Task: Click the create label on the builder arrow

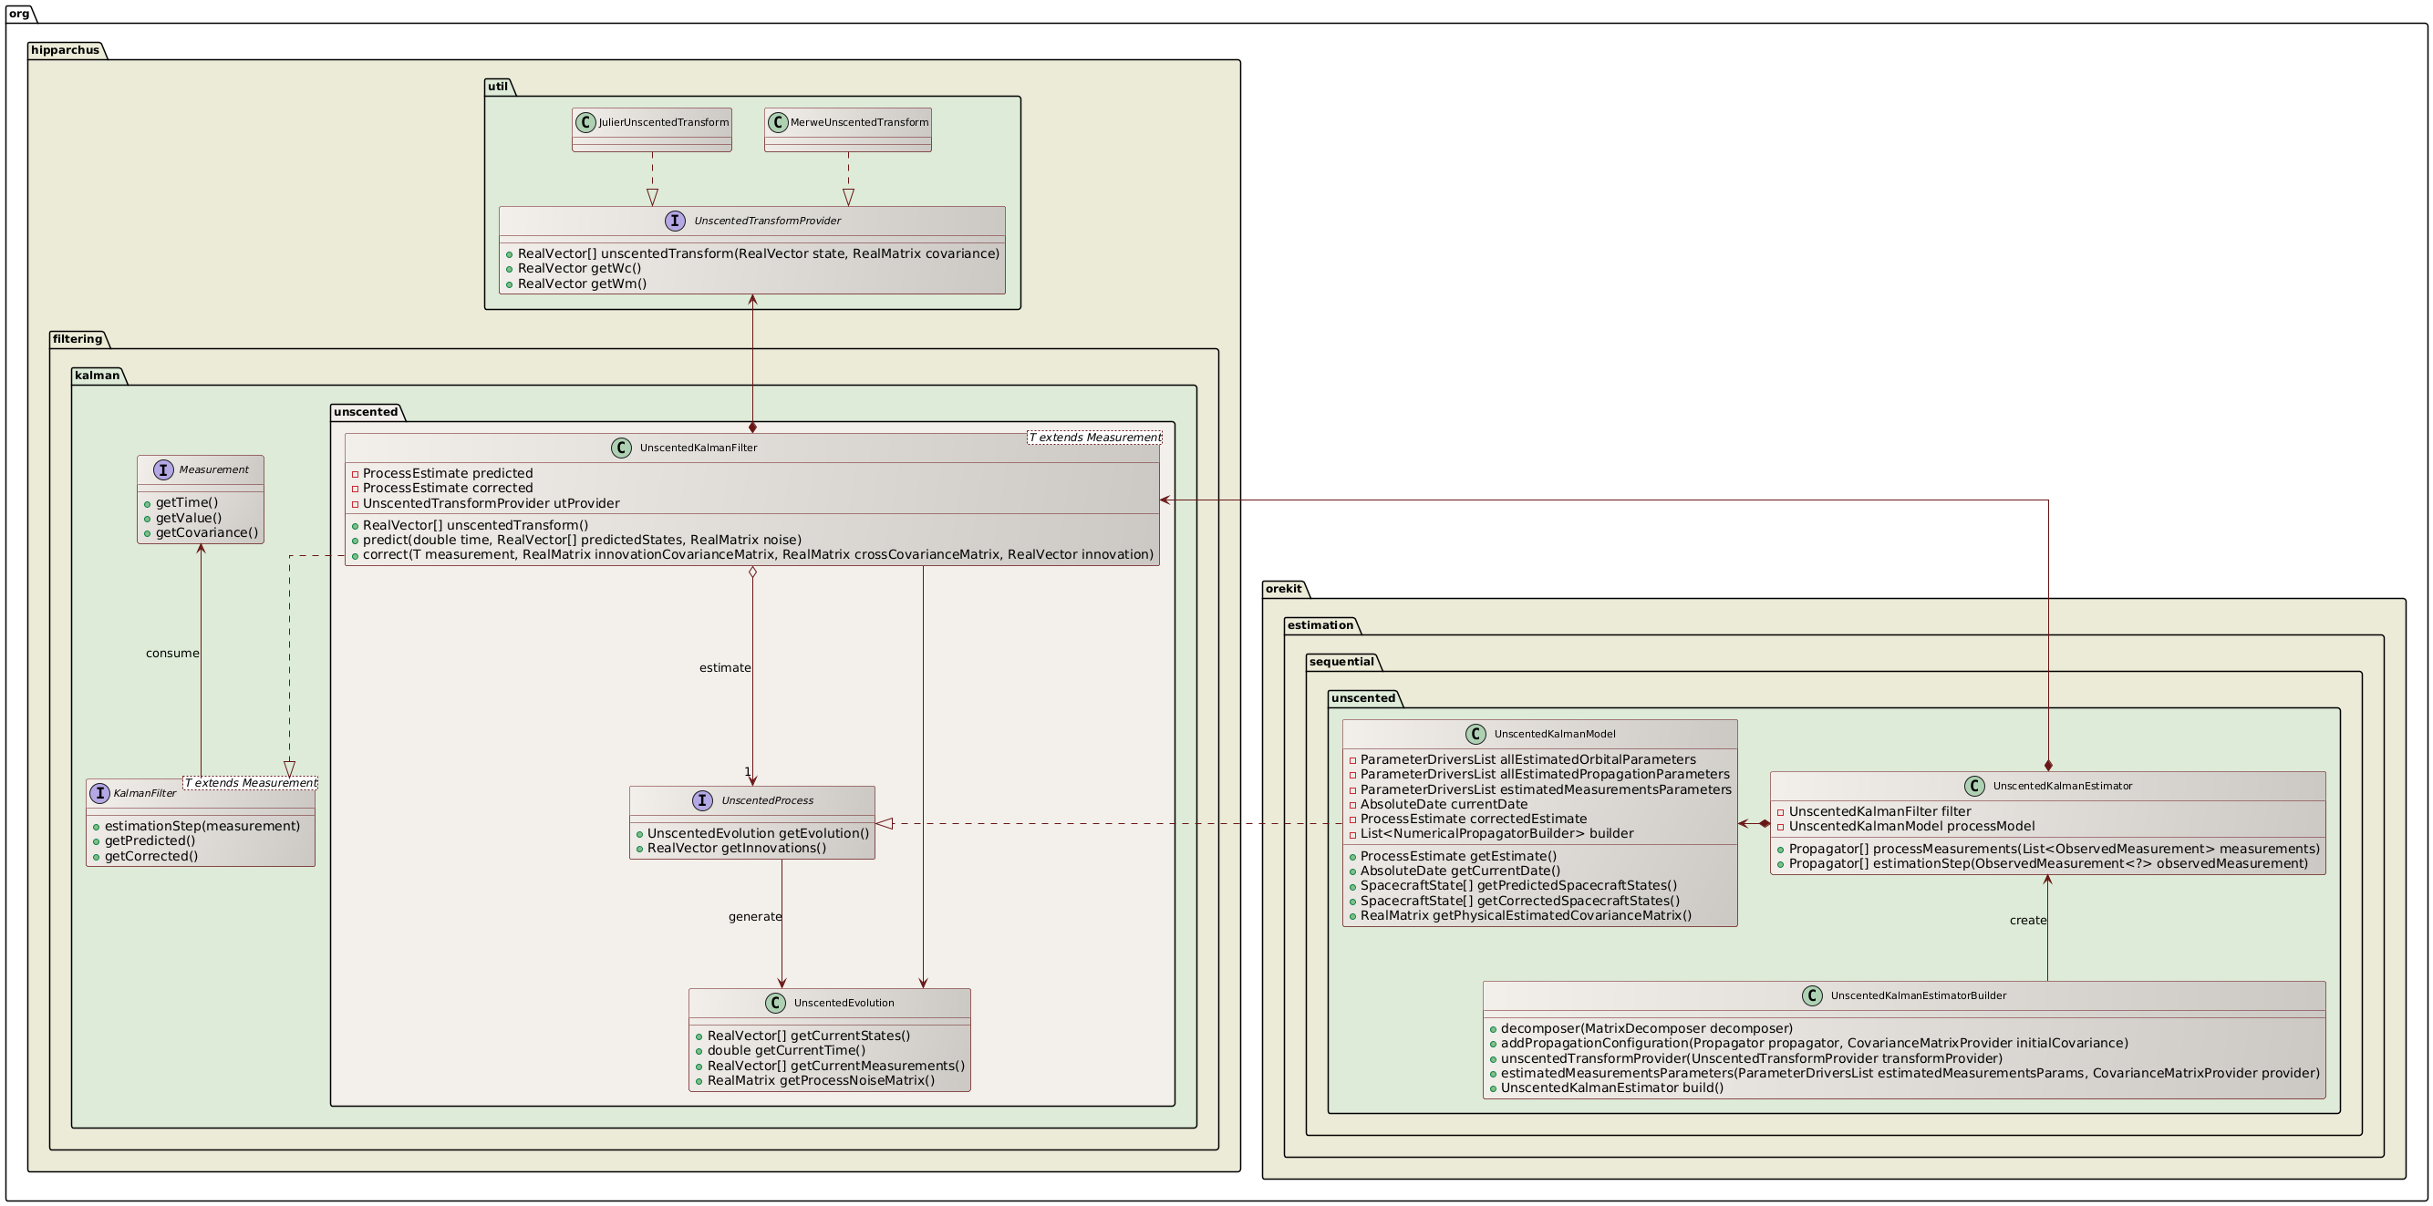Action: [2028, 920]
